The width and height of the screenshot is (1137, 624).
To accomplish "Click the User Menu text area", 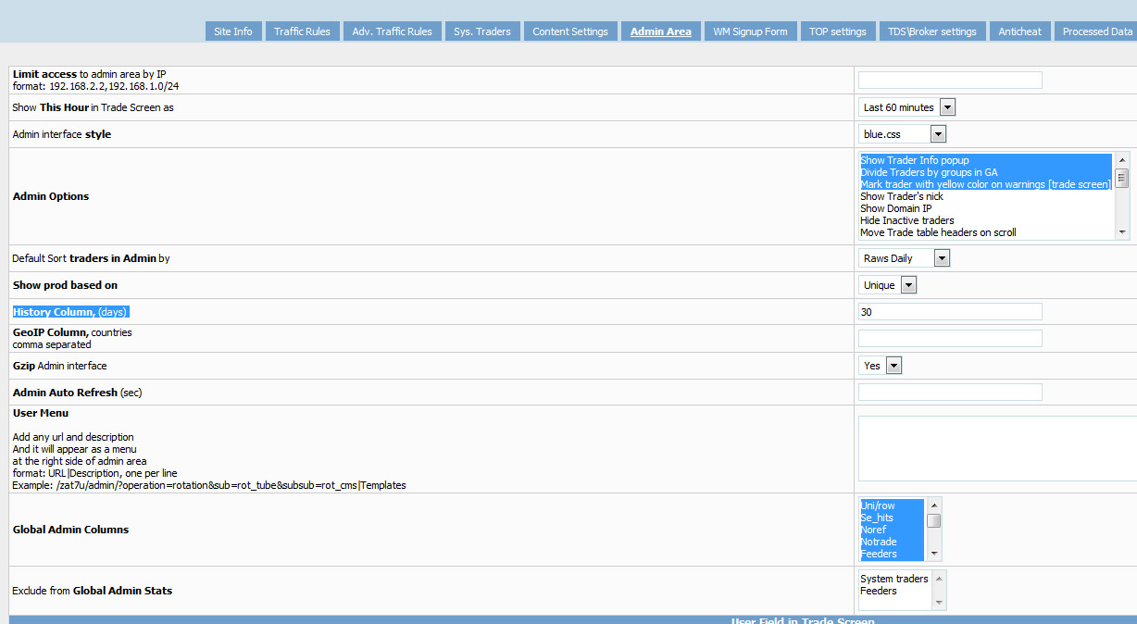I will pos(997,448).
